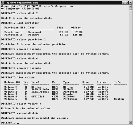The width and height of the screenshot is (133, 125).
Task: Click the scrollbar down arrow
Action: (x=130, y=122)
